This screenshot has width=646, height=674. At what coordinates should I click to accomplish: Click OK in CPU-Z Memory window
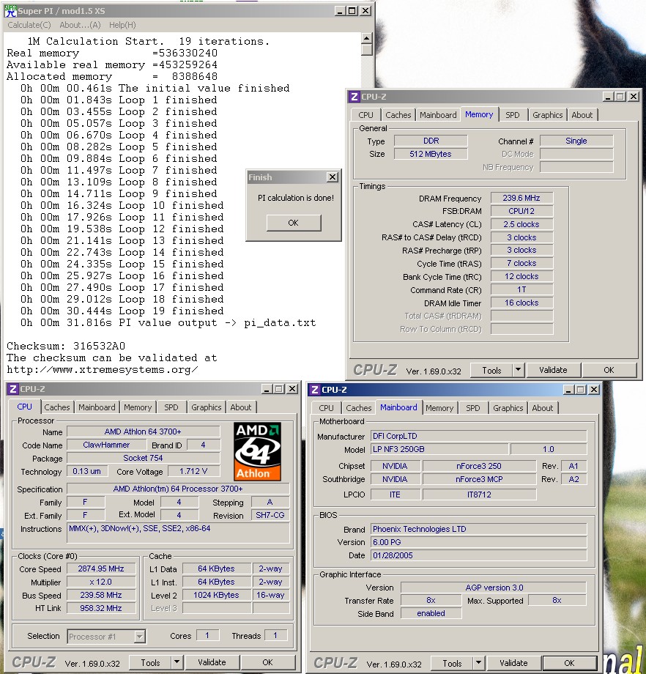coord(609,370)
